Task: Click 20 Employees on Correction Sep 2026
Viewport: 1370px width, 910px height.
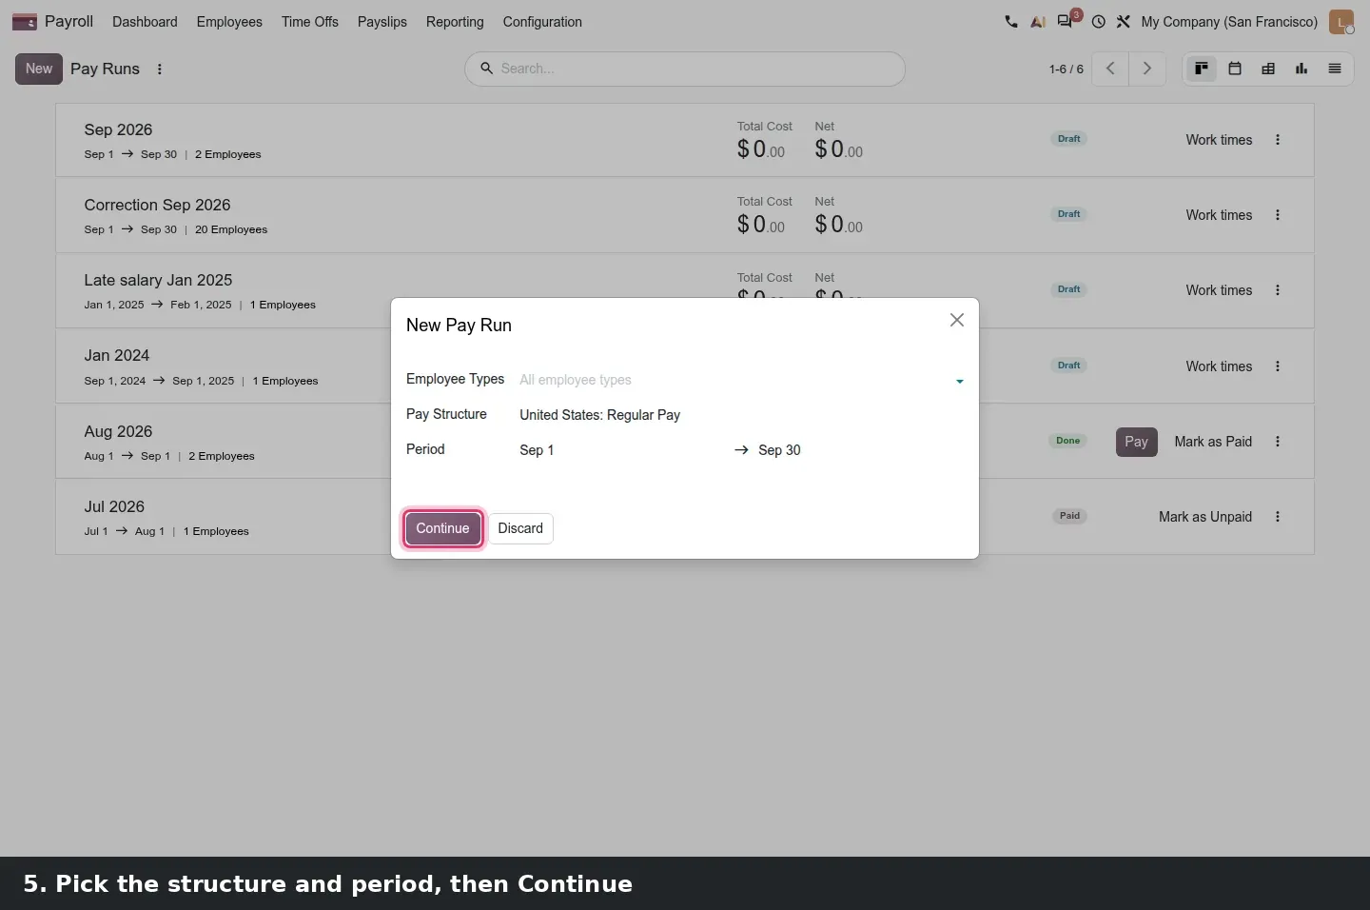Action: pyautogui.click(x=231, y=229)
